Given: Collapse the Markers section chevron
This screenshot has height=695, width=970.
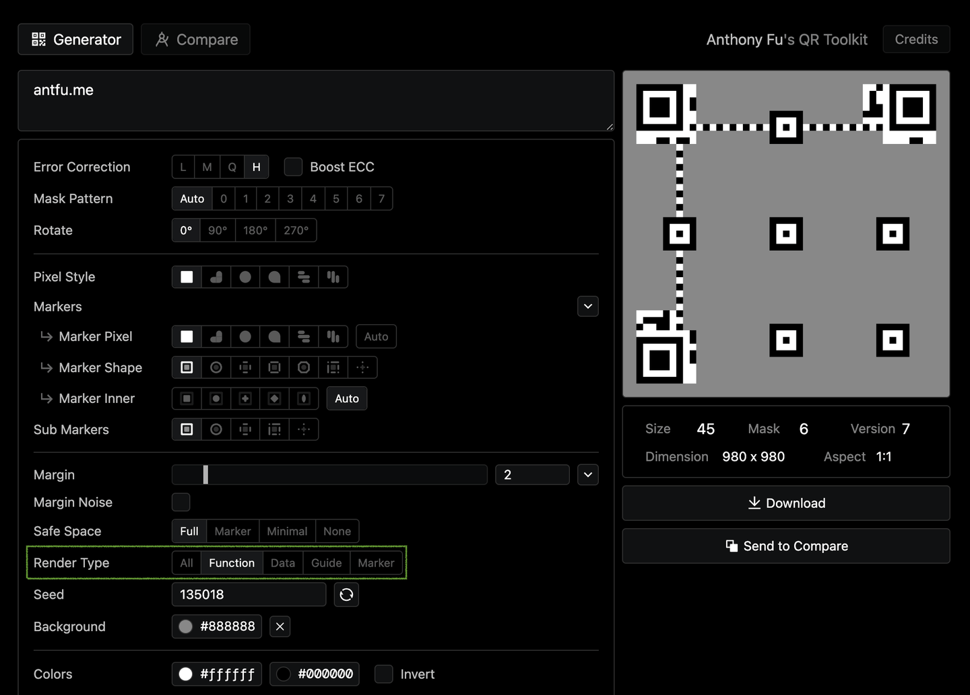Looking at the screenshot, I should tap(588, 307).
